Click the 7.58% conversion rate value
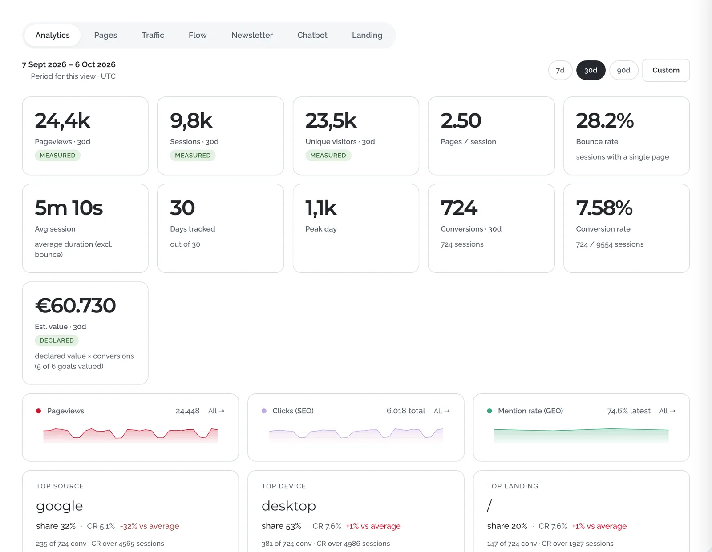Viewport: 712px width, 552px height. click(x=604, y=208)
